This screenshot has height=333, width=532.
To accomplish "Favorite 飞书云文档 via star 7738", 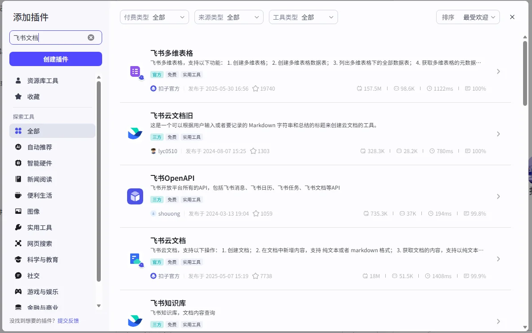I will (x=256, y=276).
